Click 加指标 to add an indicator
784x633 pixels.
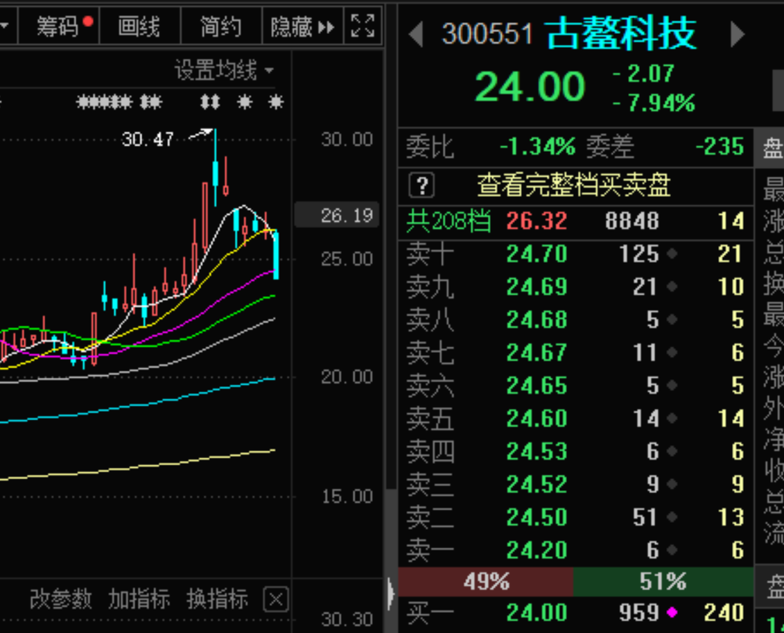[139, 599]
